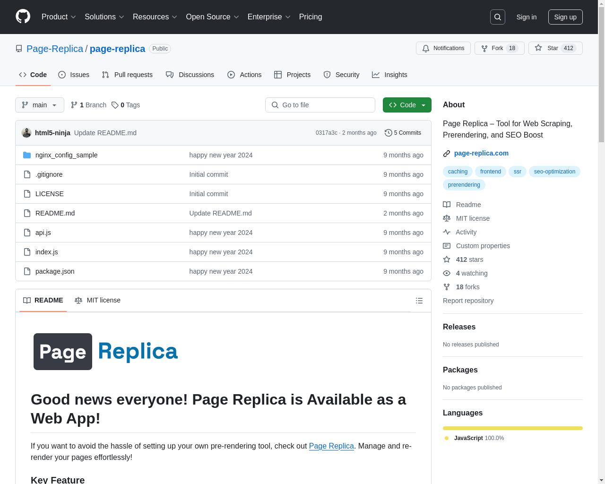Expand the Resources menu

(155, 17)
